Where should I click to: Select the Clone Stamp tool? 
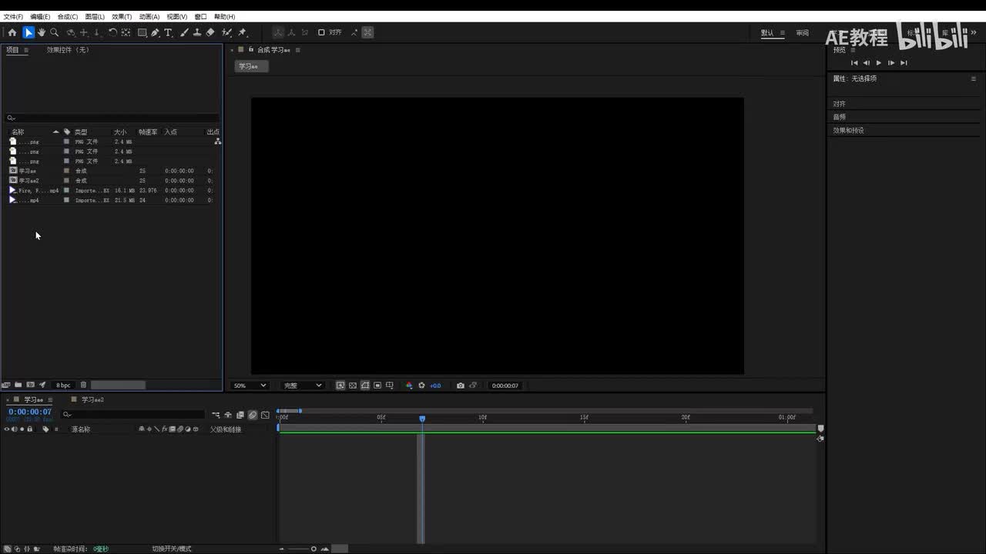click(x=197, y=32)
